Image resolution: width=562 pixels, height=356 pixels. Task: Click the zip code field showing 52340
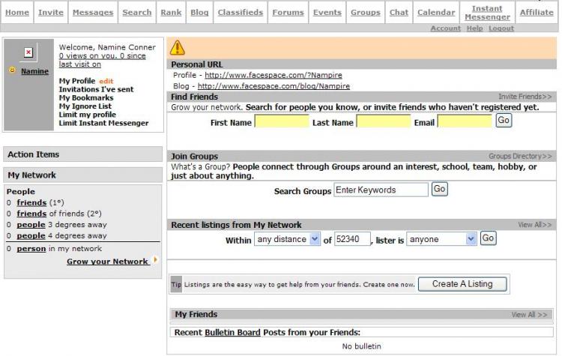(x=352, y=239)
